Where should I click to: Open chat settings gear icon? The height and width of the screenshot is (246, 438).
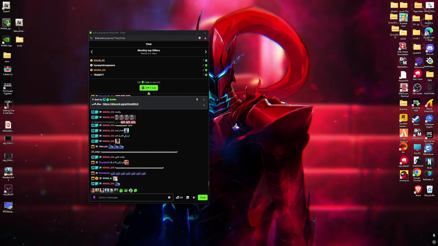194,197
